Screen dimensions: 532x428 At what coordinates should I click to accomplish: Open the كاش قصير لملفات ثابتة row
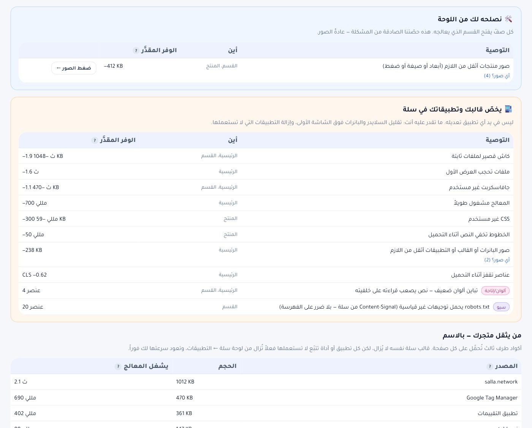pos(266,156)
